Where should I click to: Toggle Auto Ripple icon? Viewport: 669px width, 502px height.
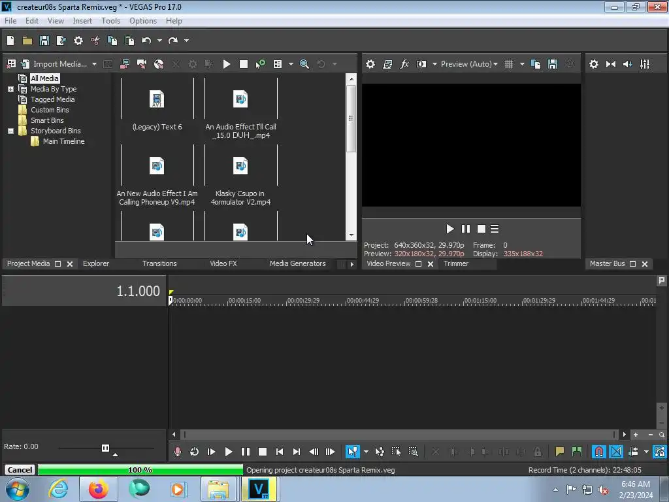pyautogui.click(x=633, y=452)
